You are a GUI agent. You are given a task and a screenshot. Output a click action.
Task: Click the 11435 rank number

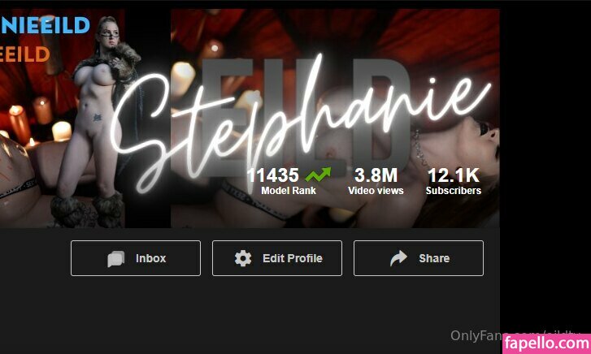point(273,175)
